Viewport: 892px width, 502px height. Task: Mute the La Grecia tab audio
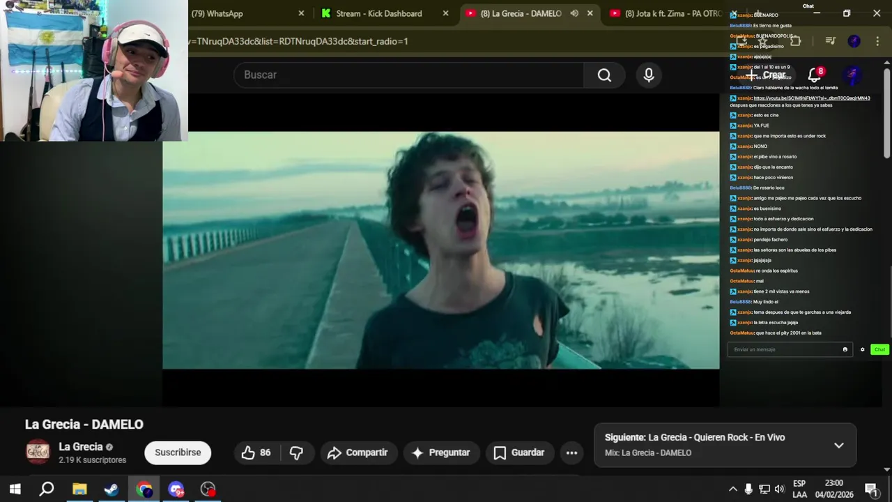click(x=574, y=13)
